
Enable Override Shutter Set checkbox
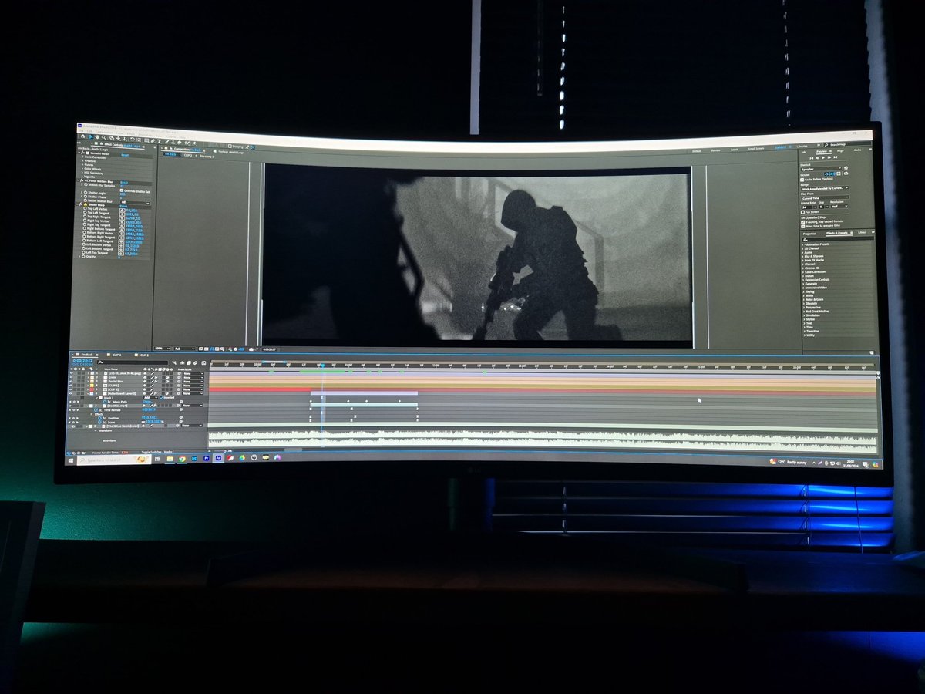[x=122, y=190]
